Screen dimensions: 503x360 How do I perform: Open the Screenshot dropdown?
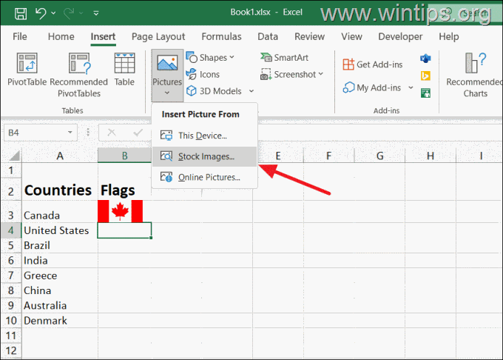tap(291, 75)
